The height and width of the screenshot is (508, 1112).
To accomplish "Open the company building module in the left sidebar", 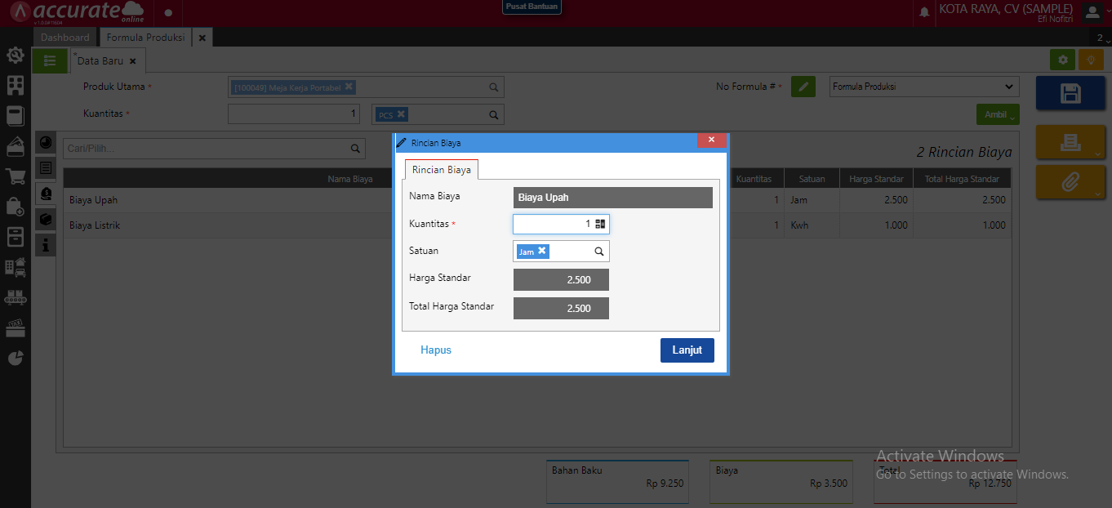I will tap(15, 86).
